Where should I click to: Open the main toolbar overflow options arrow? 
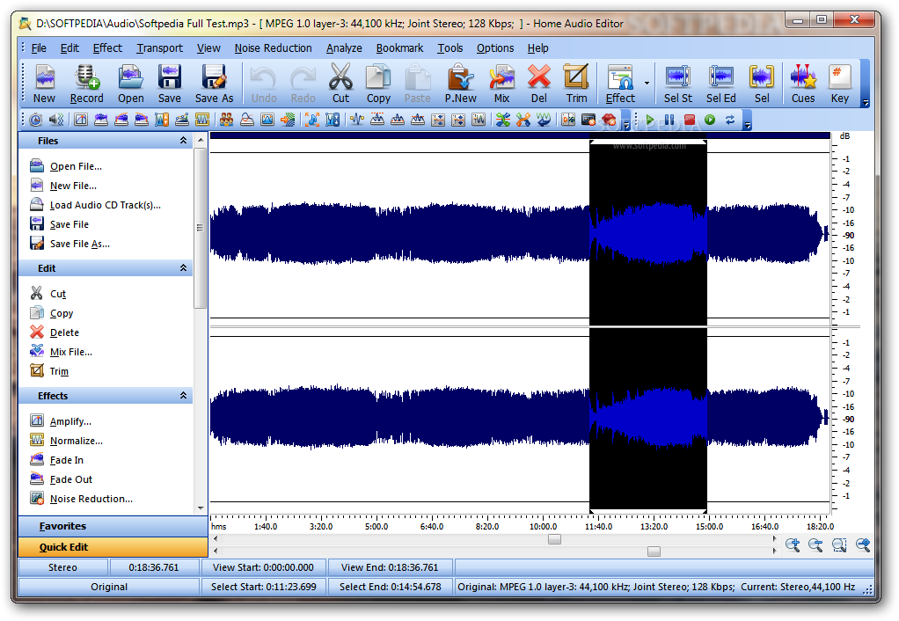pos(866,104)
